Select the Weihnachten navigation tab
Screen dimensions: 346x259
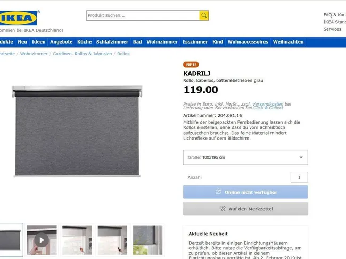coord(288,42)
